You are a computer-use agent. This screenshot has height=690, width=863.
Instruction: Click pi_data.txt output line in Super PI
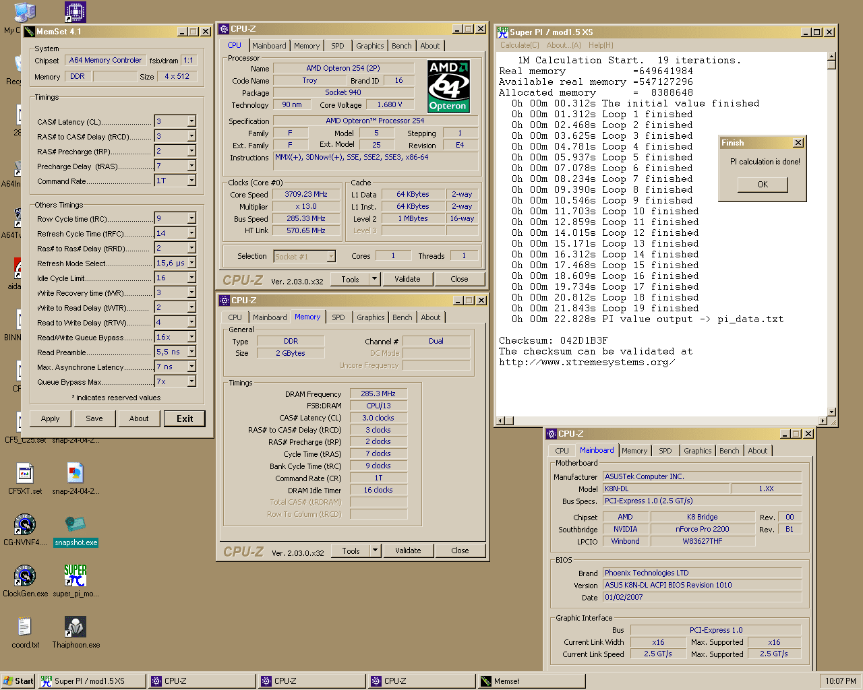click(647, 319)
